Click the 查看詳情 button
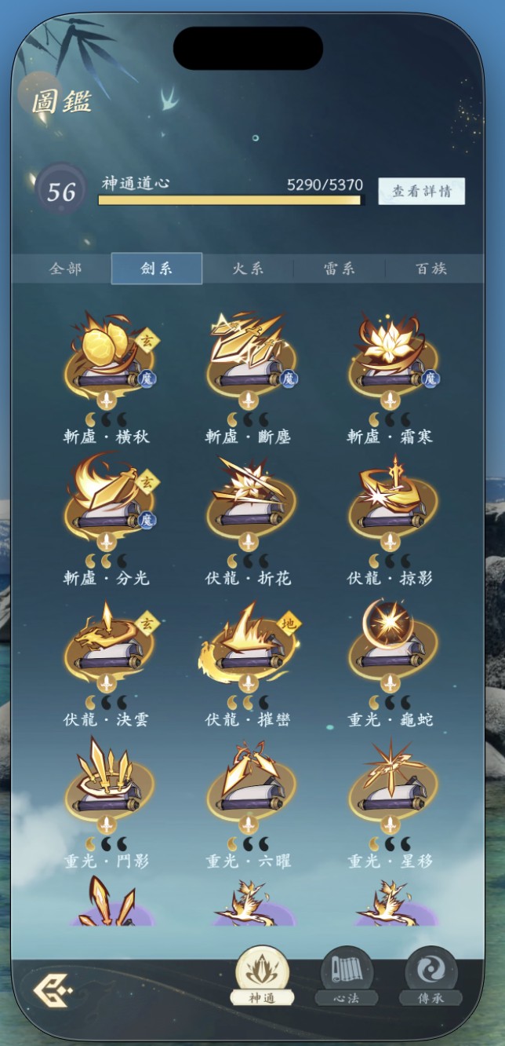 click(x=422, y=192)
